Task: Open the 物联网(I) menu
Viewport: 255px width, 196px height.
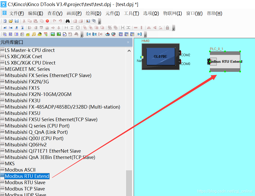Action: tap(173, 13)
